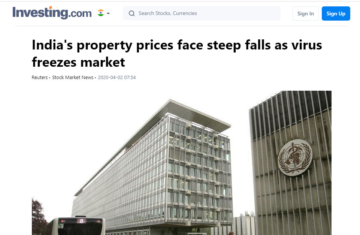
Task: Click the magnifier search icon
Action: (132, 13)
